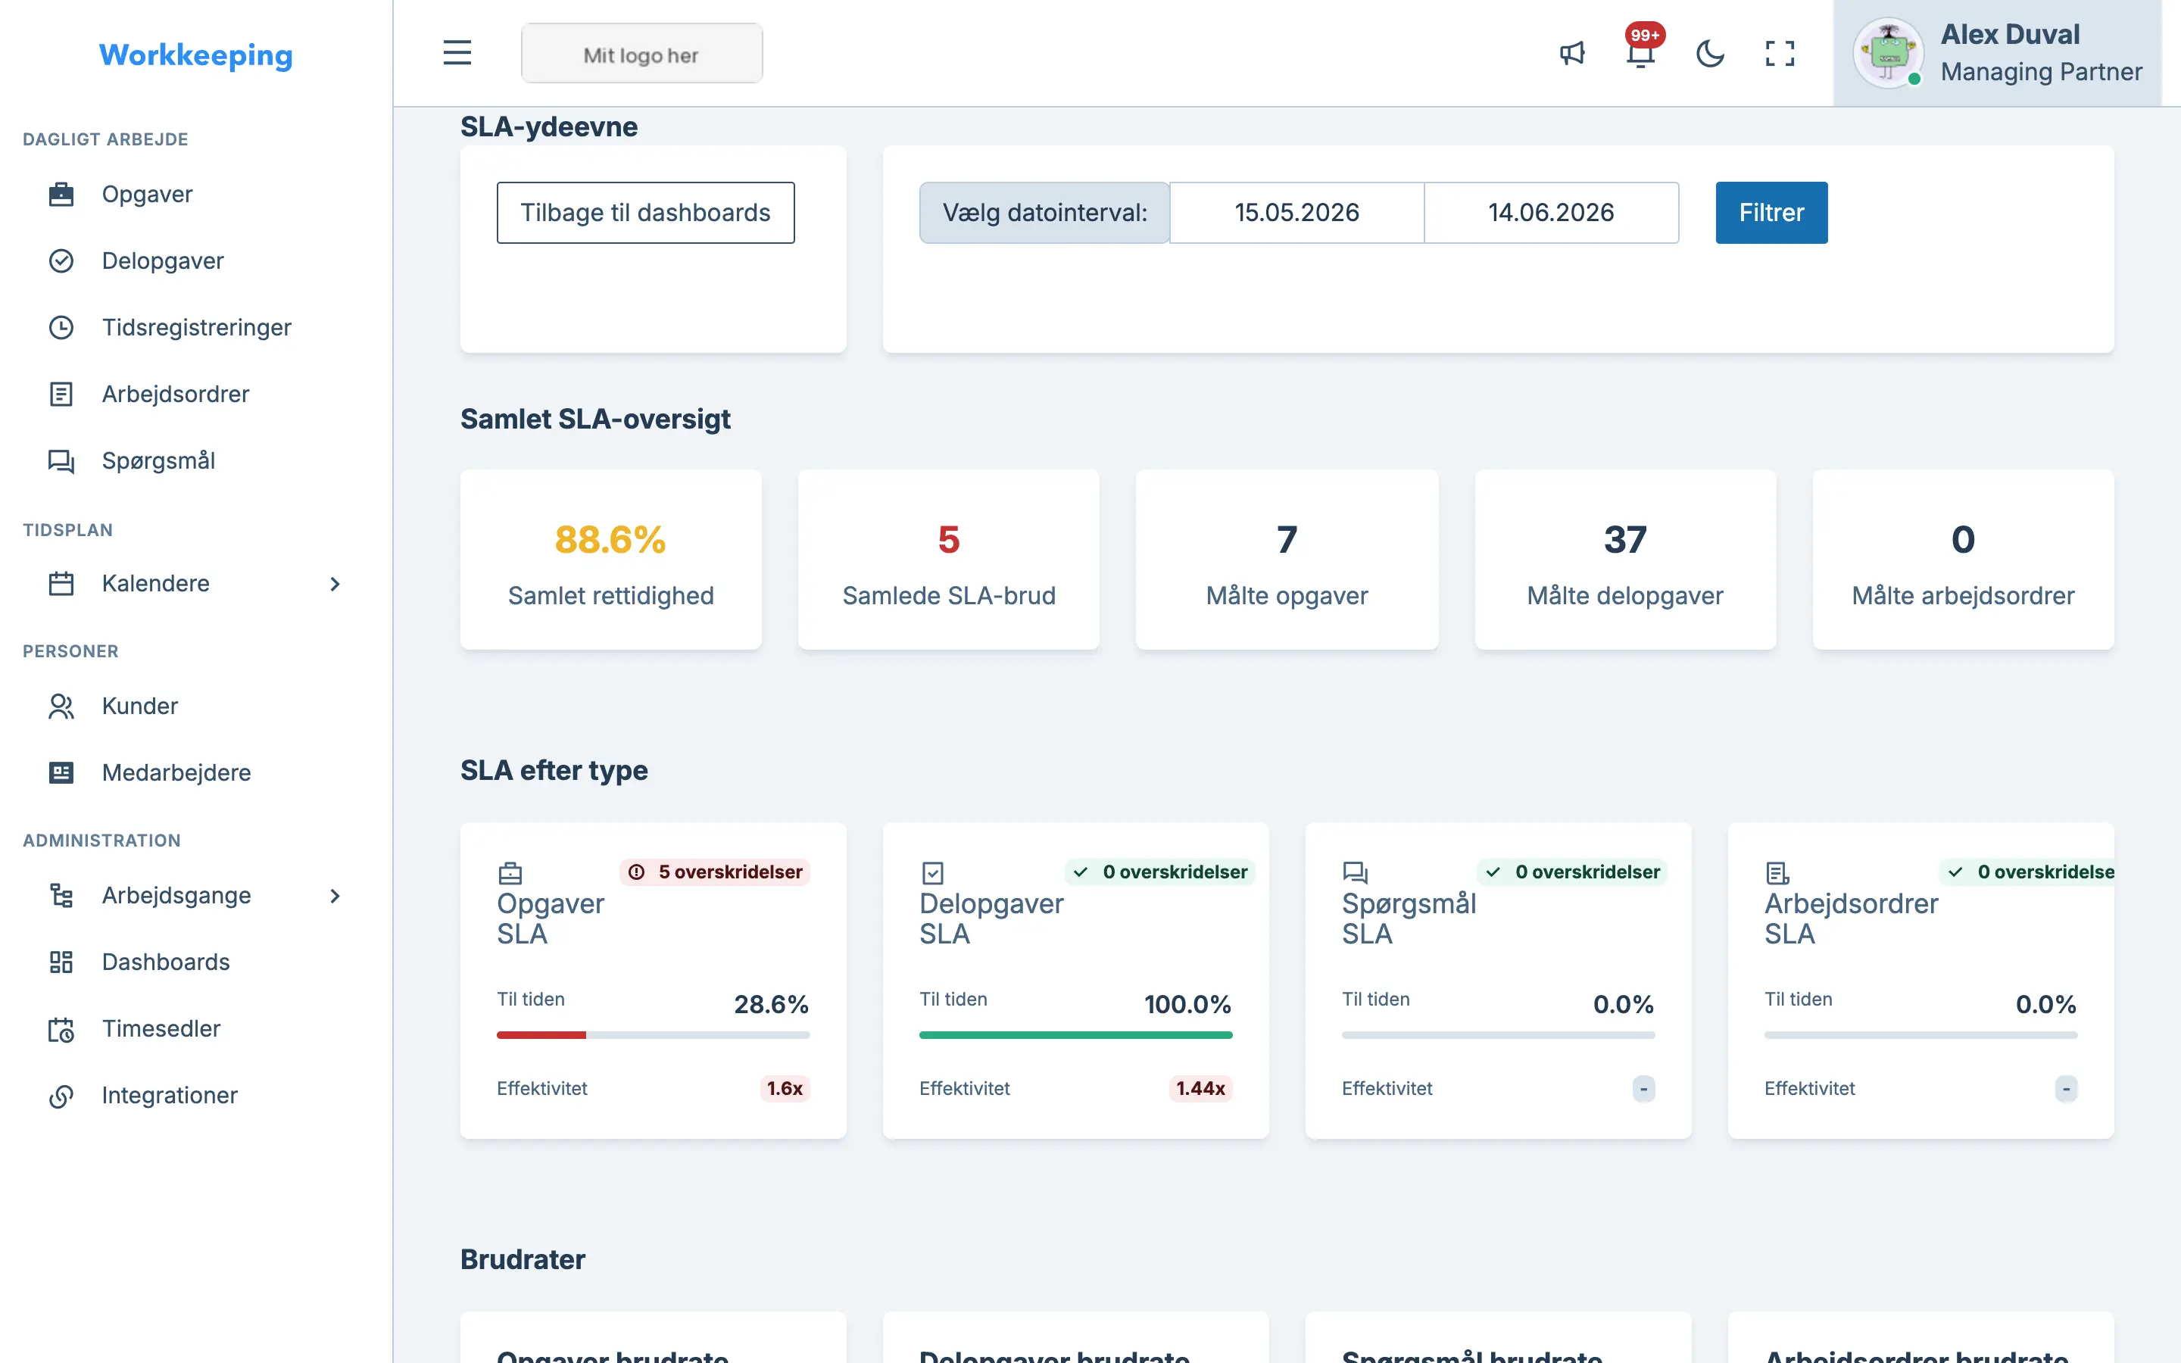Click the Integrationer link icon

coord(61,1096)
